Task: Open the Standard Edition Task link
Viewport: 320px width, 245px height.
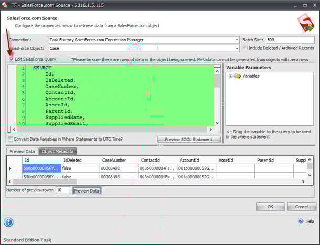Action: pyautogui.click(x=27, y=240)
